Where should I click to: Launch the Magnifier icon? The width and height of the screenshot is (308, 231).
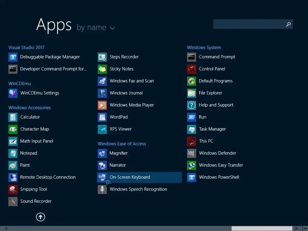tap(102, 153)
